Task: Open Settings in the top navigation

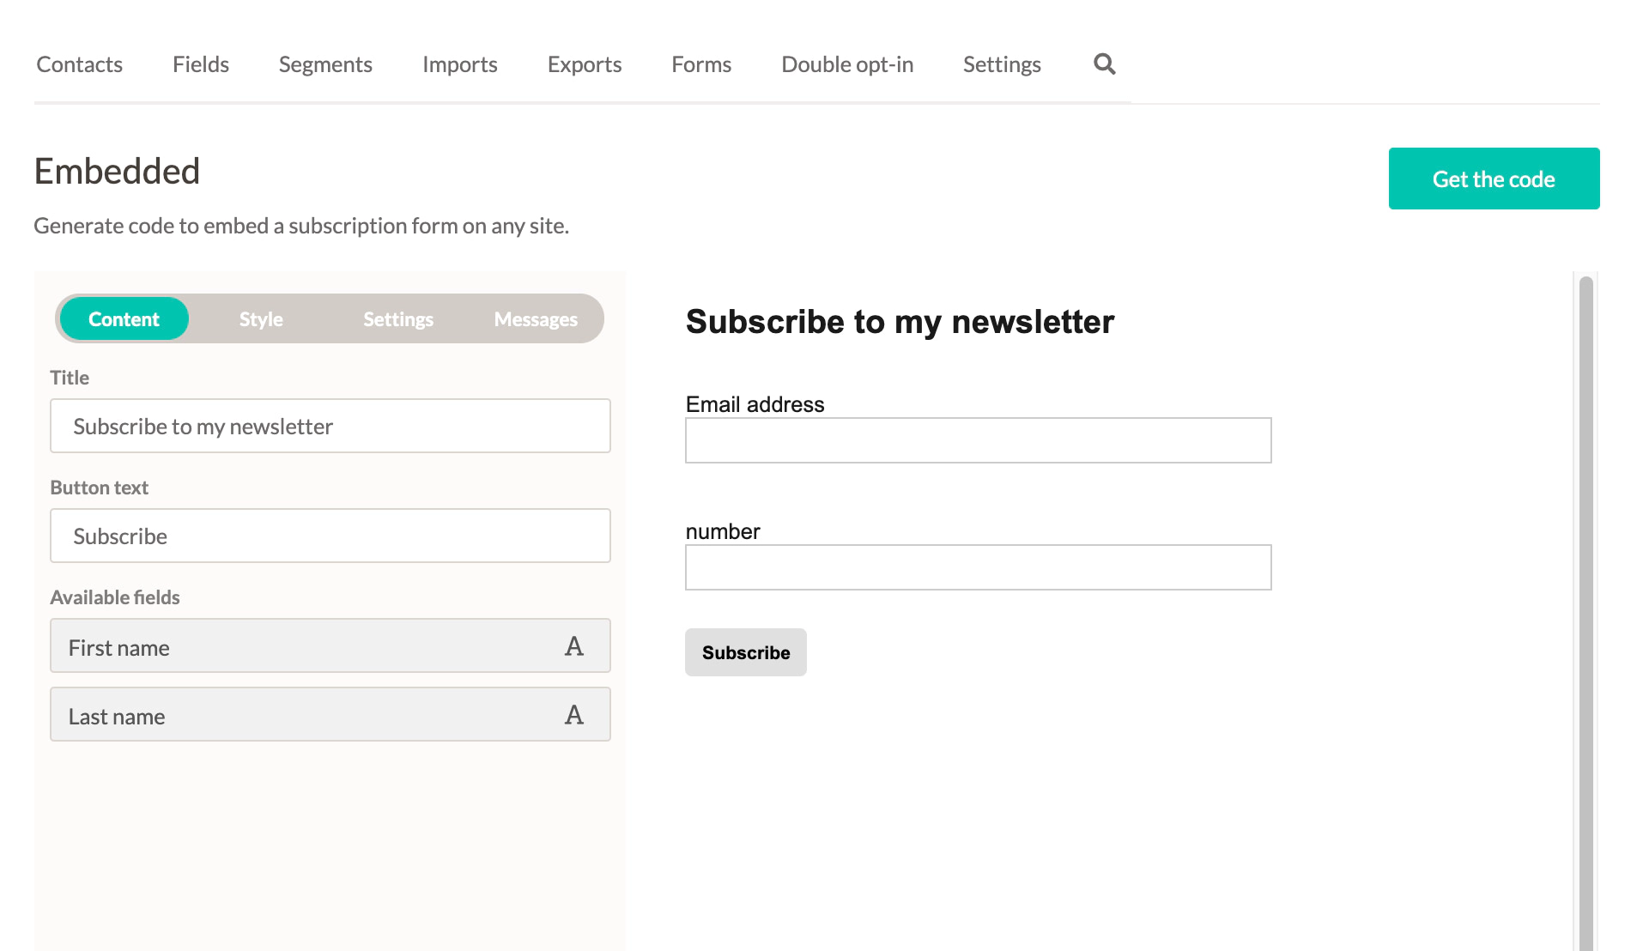Action: point(1001,64)
